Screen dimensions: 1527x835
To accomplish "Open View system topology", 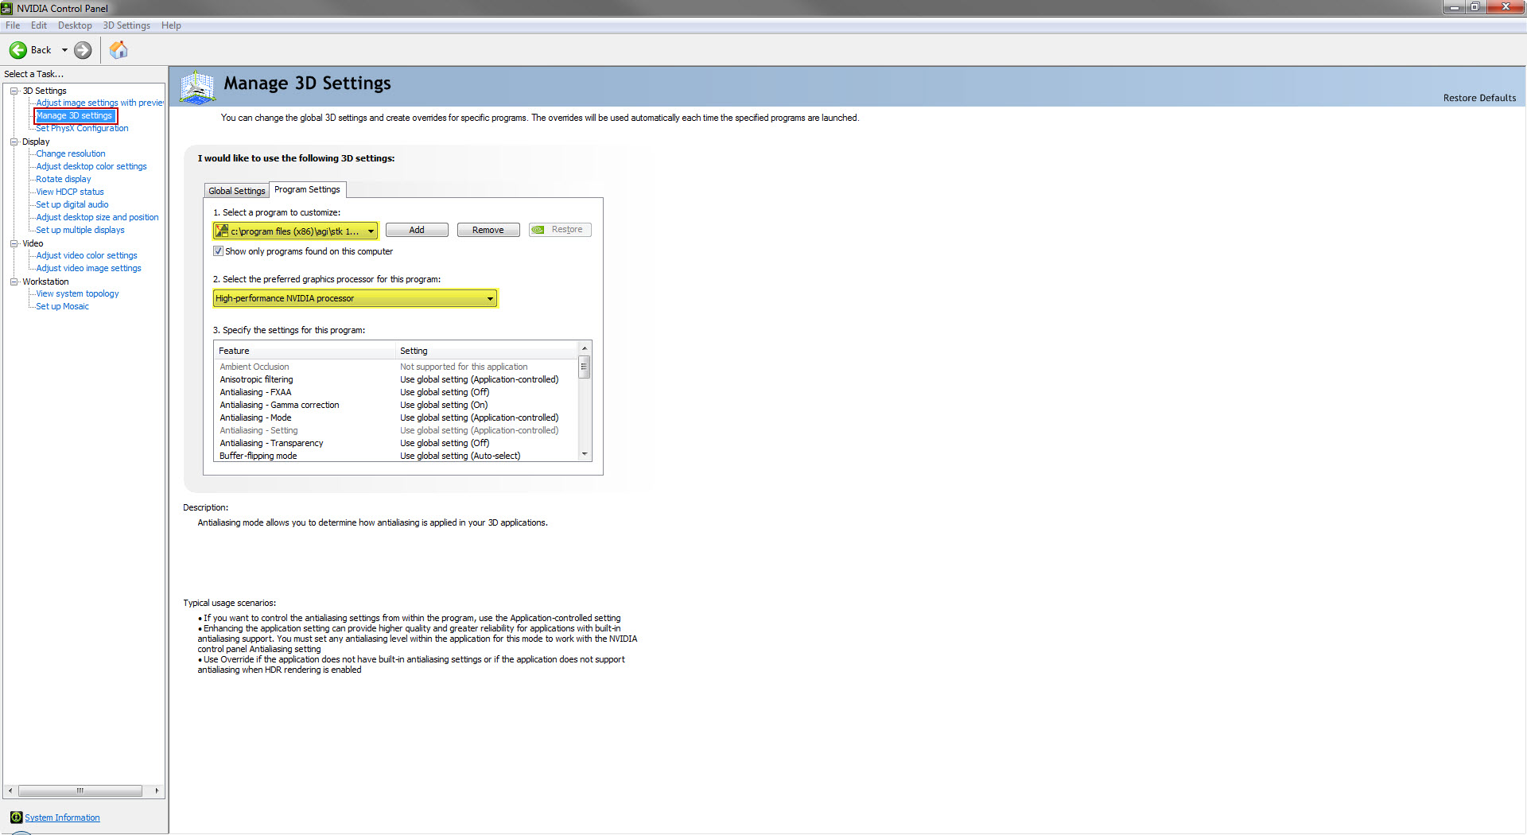I will (x=77, y=293).
